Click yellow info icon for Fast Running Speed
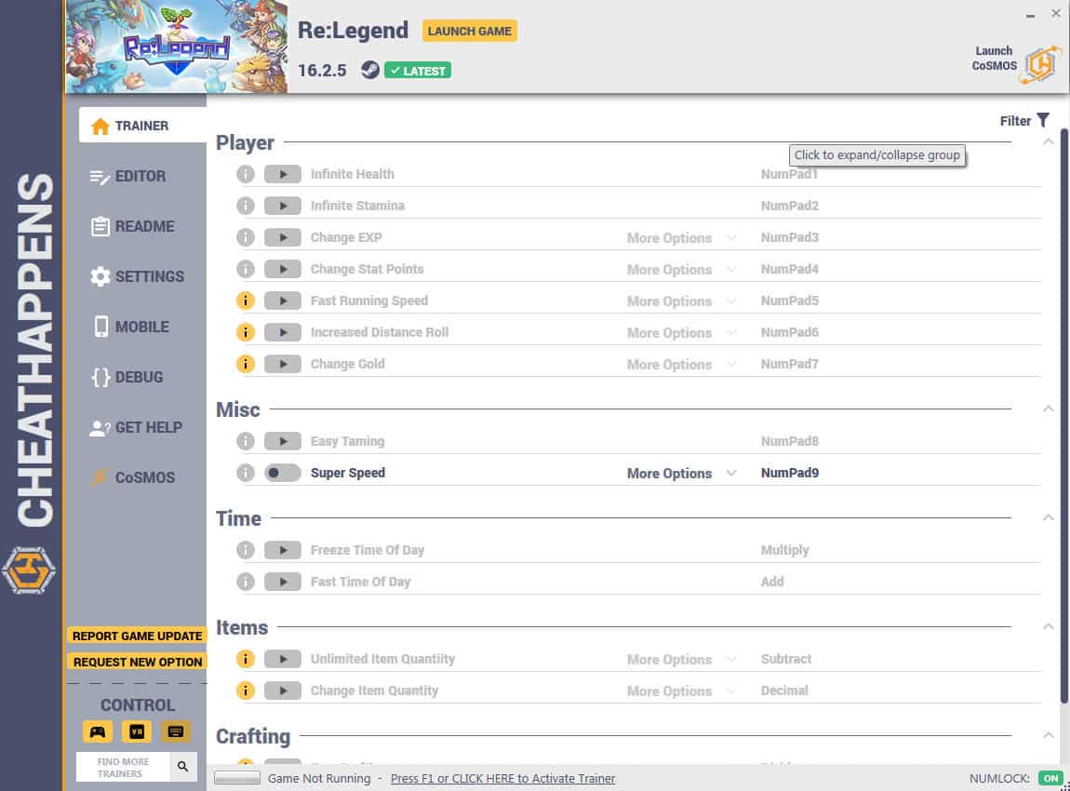This screenshot has width=1070, height=791. point(246,301)
